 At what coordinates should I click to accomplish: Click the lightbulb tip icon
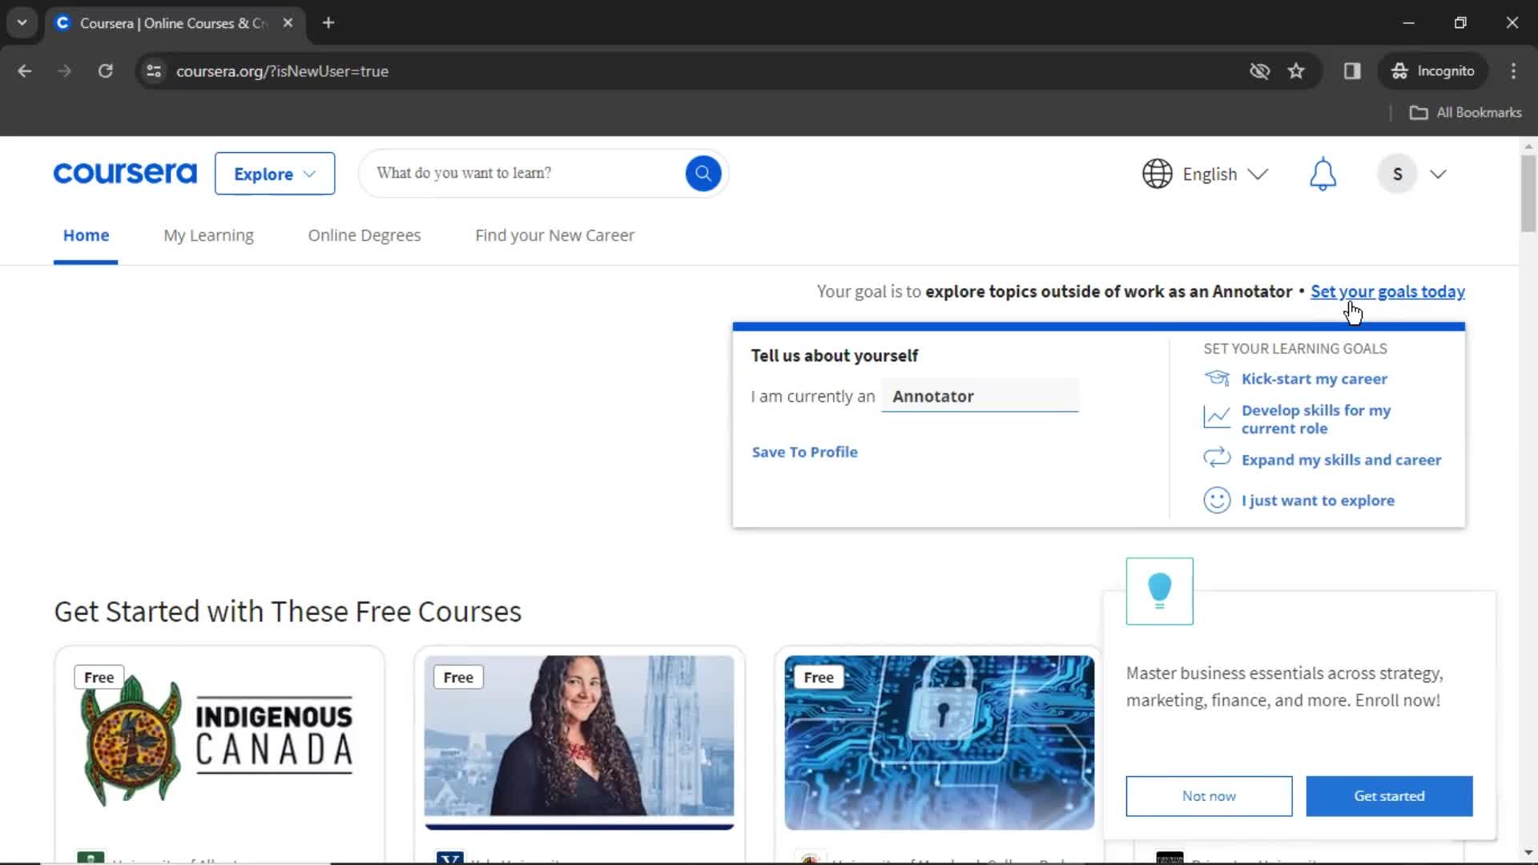(1159, 590)
